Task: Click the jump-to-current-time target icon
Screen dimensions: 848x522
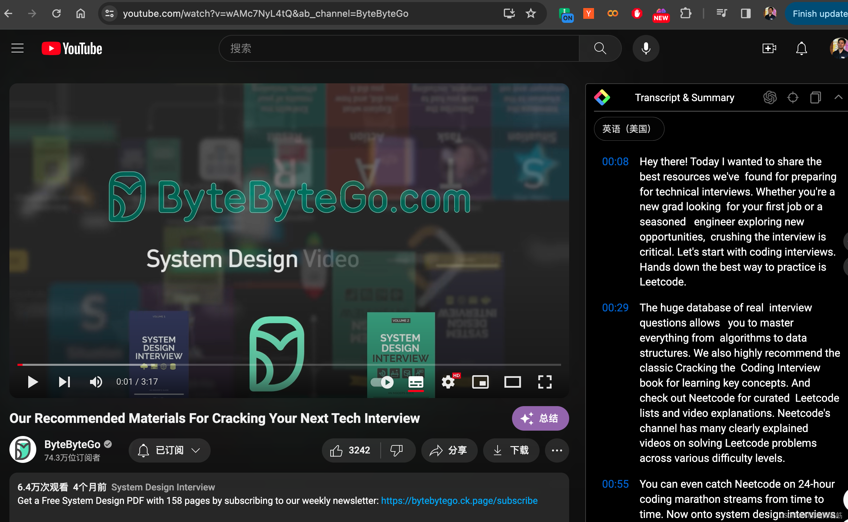Action: [x=793, y=97]
